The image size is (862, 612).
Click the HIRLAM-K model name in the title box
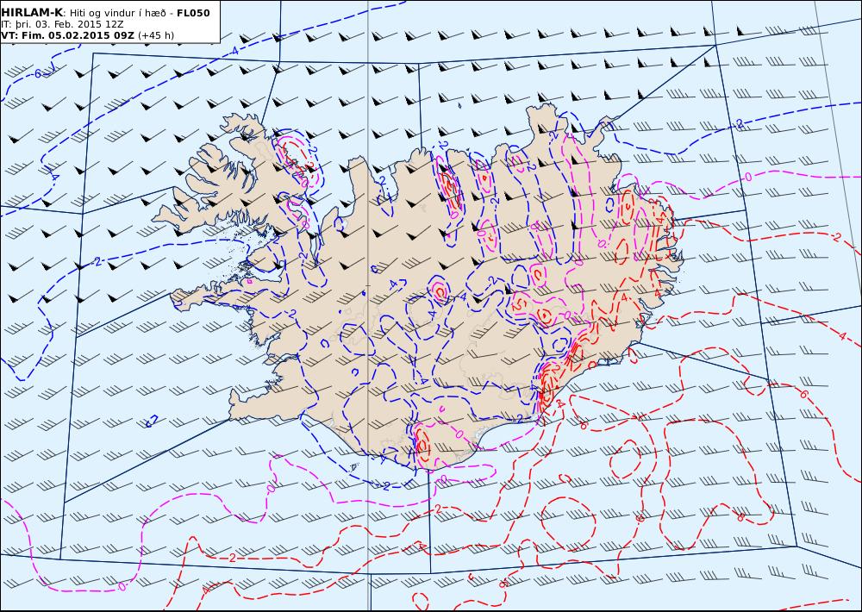(x=32, y=13)
